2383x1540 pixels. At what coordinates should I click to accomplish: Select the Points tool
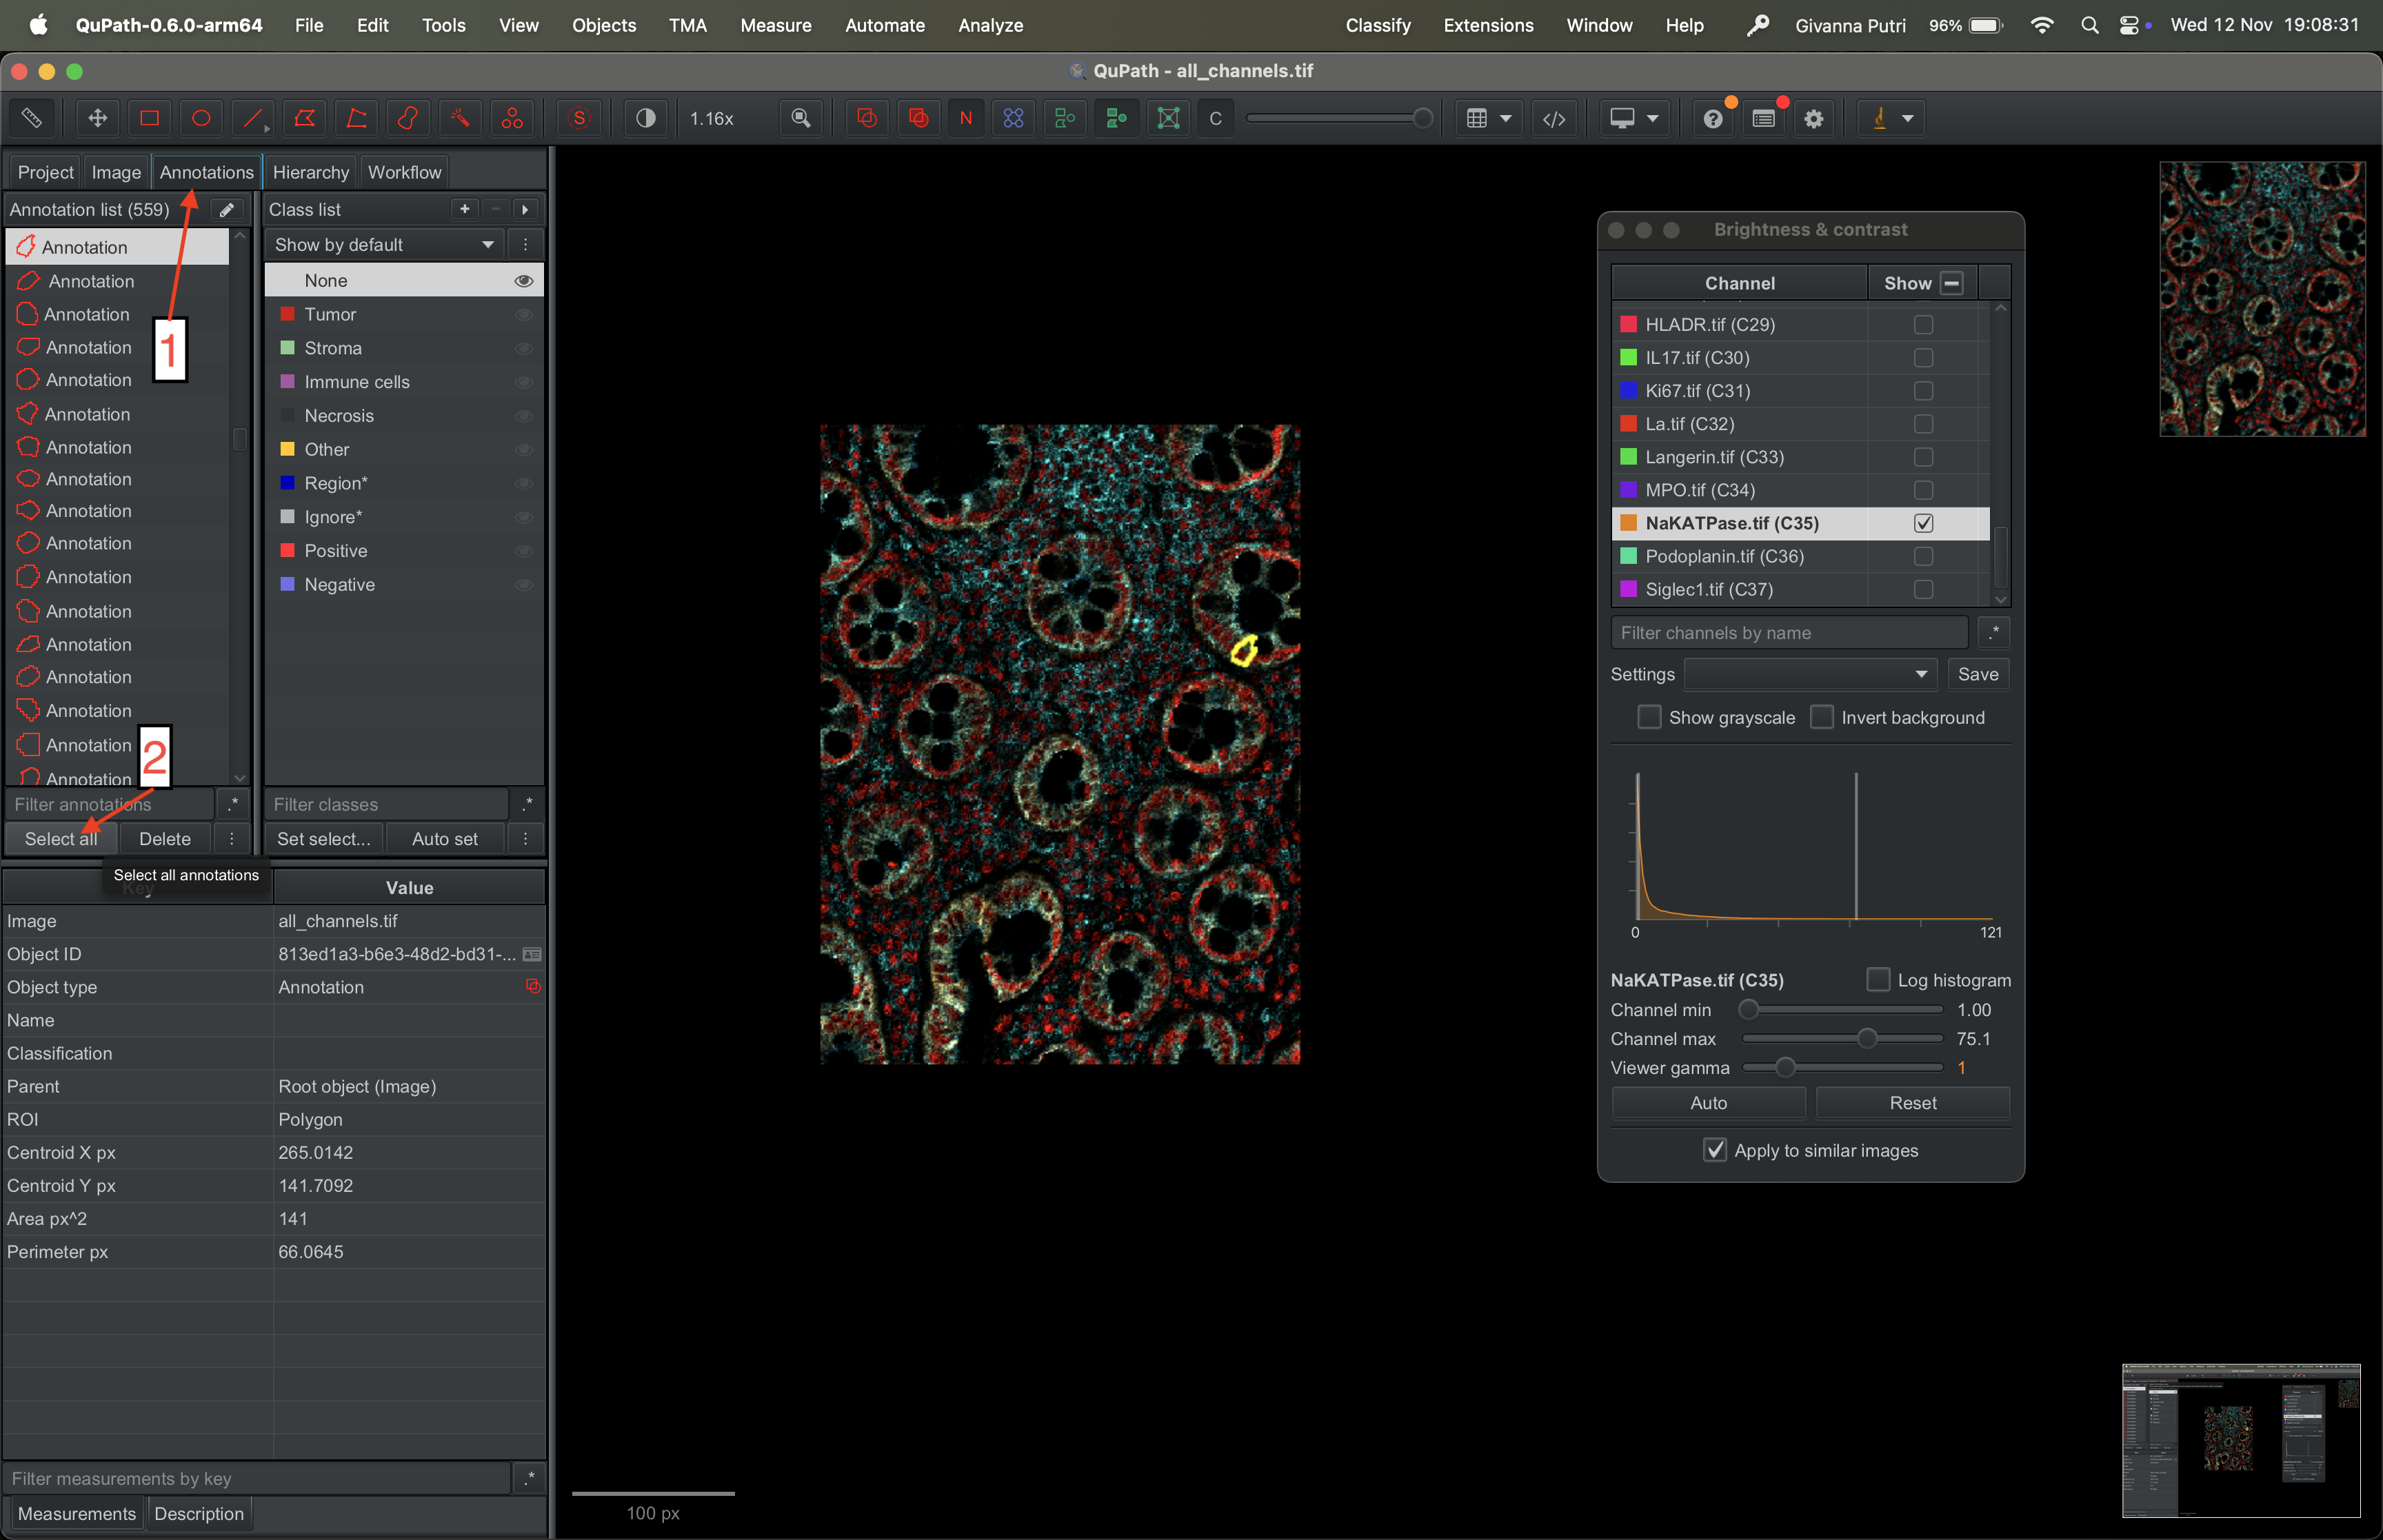(x=512, y=118)
